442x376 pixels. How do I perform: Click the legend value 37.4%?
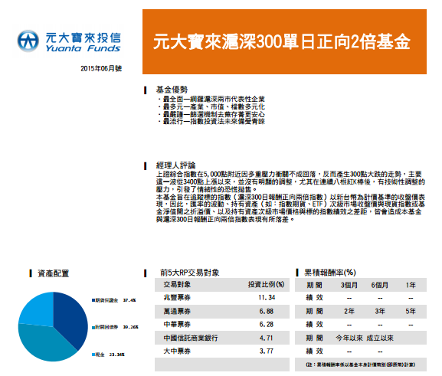[129, 300]
